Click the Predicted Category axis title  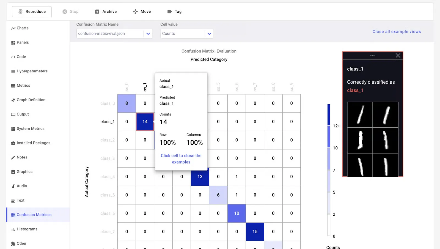click(209, 59)
